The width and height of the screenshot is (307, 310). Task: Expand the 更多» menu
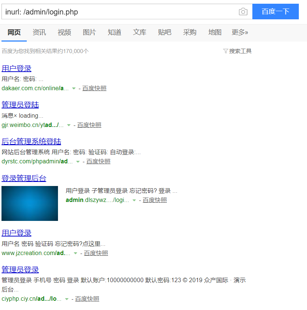point(240,32)
